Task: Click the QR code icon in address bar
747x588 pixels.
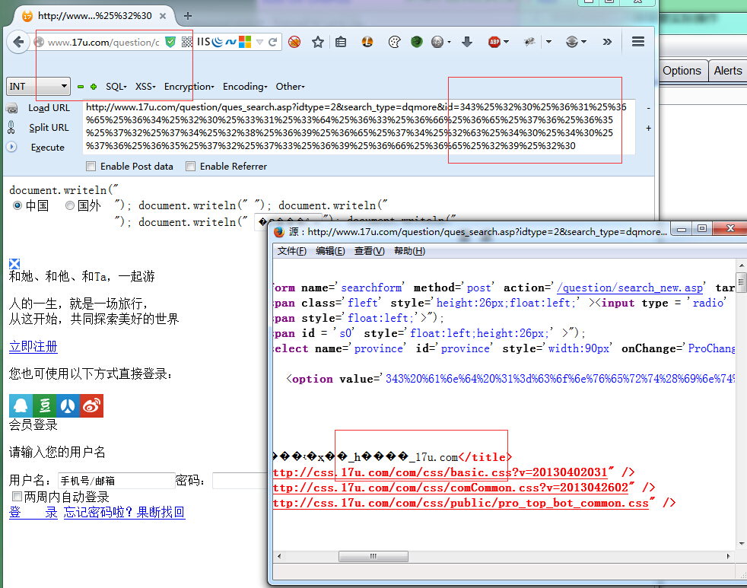Action: click(187, 42)
